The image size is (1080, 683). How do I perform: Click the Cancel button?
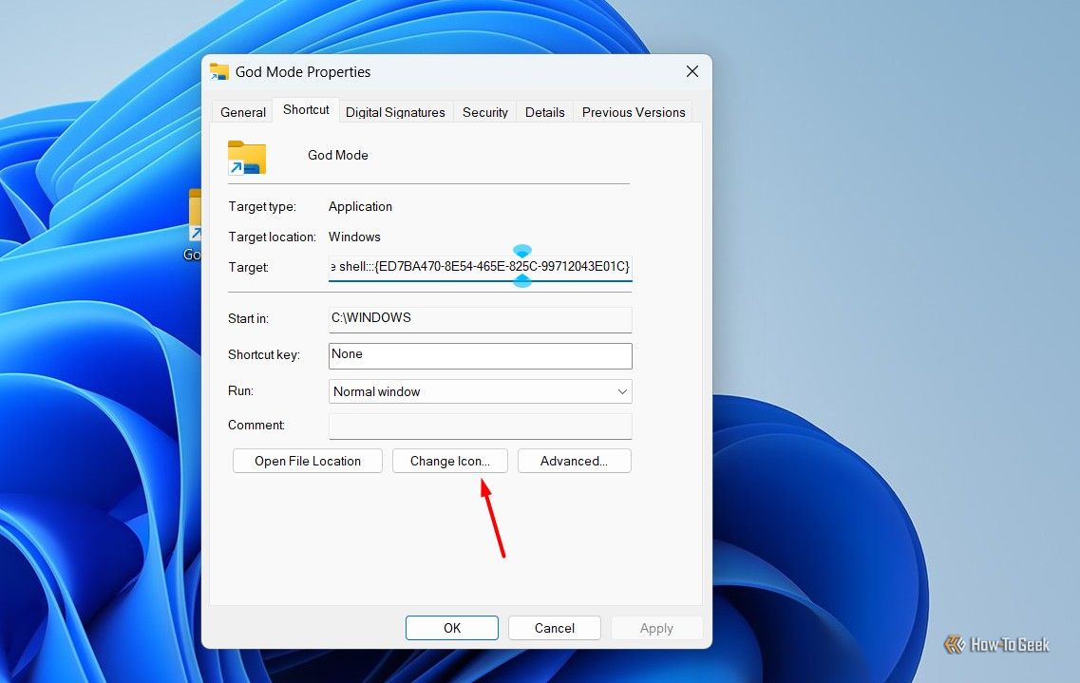(555, 628)
